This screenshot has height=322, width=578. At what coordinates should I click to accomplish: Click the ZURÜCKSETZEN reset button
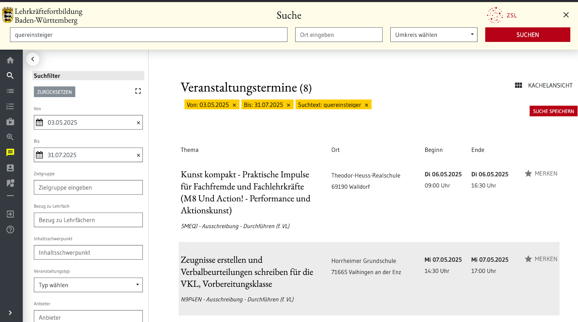[54, 92]
